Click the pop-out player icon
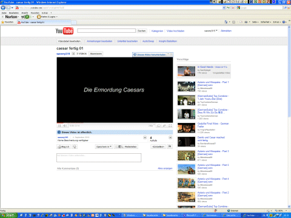 [x=159, y=125]
